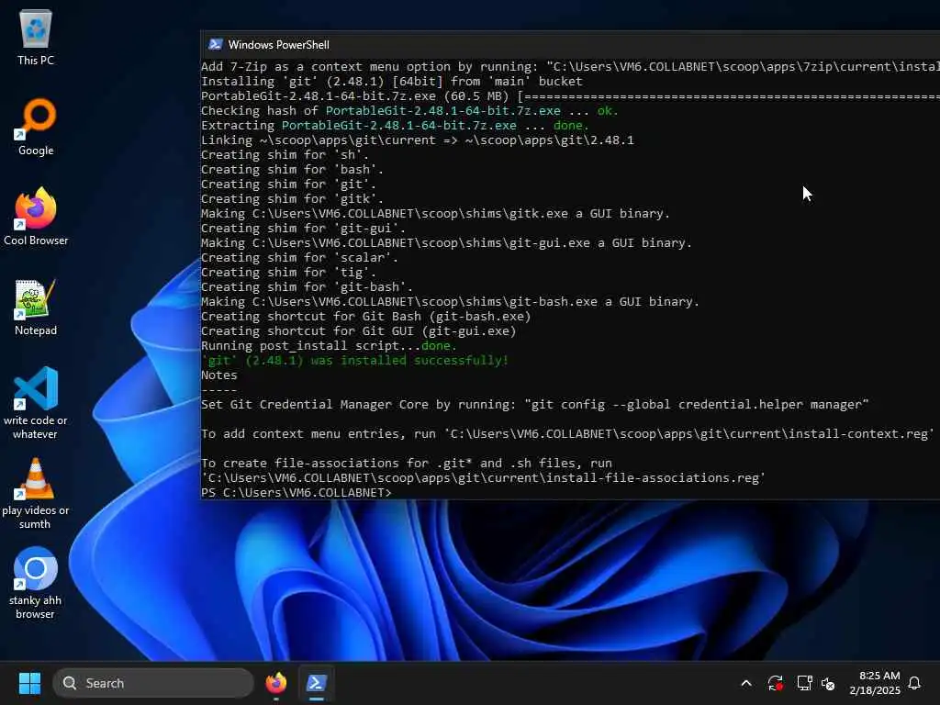Click the line Creating shim for 'gitk'
940x705 pixels.
click(292, 199)
